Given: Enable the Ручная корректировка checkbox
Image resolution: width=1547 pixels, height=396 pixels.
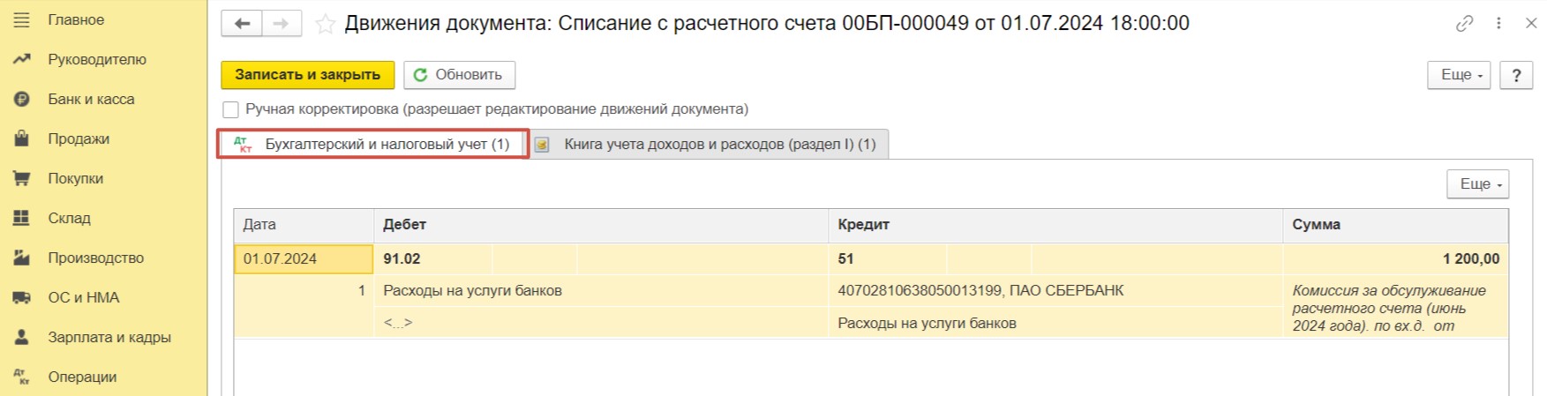Looking at the screenshot, I should (x=231, y=109).
